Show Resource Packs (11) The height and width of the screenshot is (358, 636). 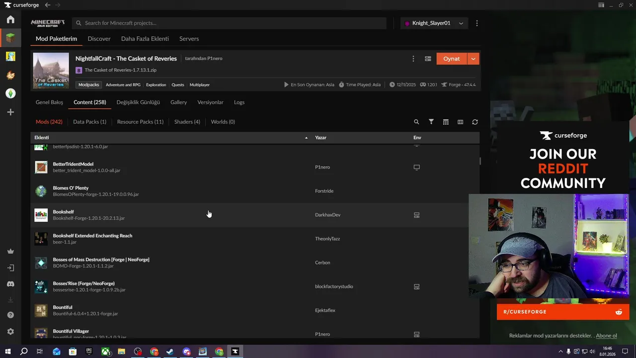[x=140, y=122]
